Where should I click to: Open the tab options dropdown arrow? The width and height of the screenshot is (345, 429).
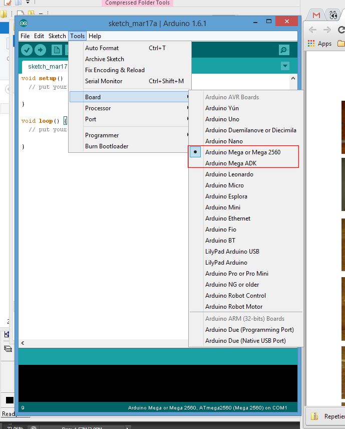285,66
